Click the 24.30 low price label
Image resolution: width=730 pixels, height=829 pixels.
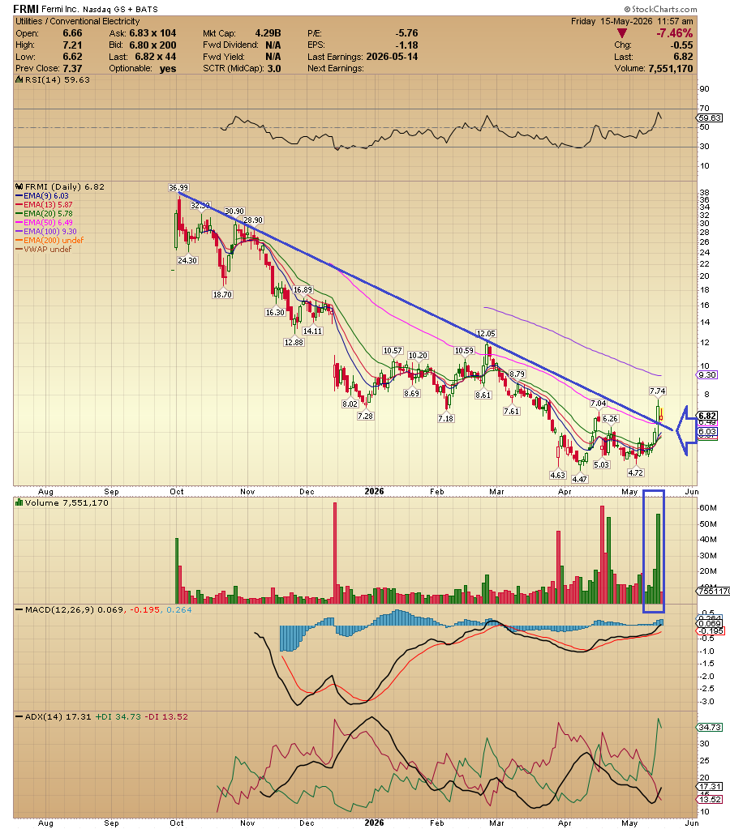coord(187,261)
